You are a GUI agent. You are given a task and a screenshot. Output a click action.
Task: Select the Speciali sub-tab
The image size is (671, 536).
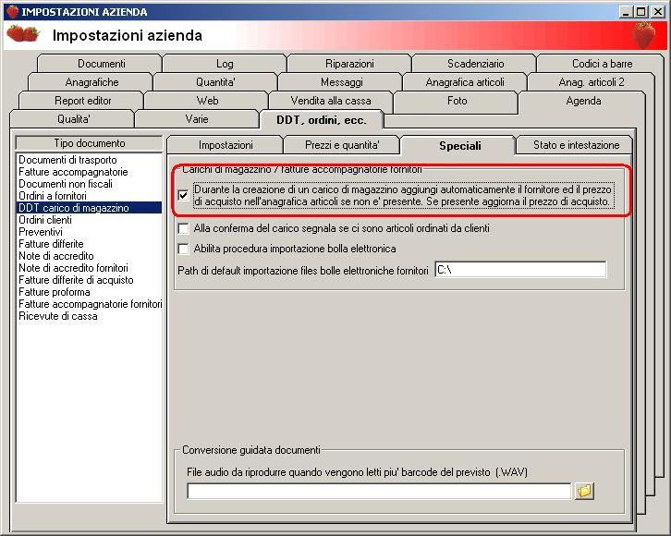(x=459, y=146)
